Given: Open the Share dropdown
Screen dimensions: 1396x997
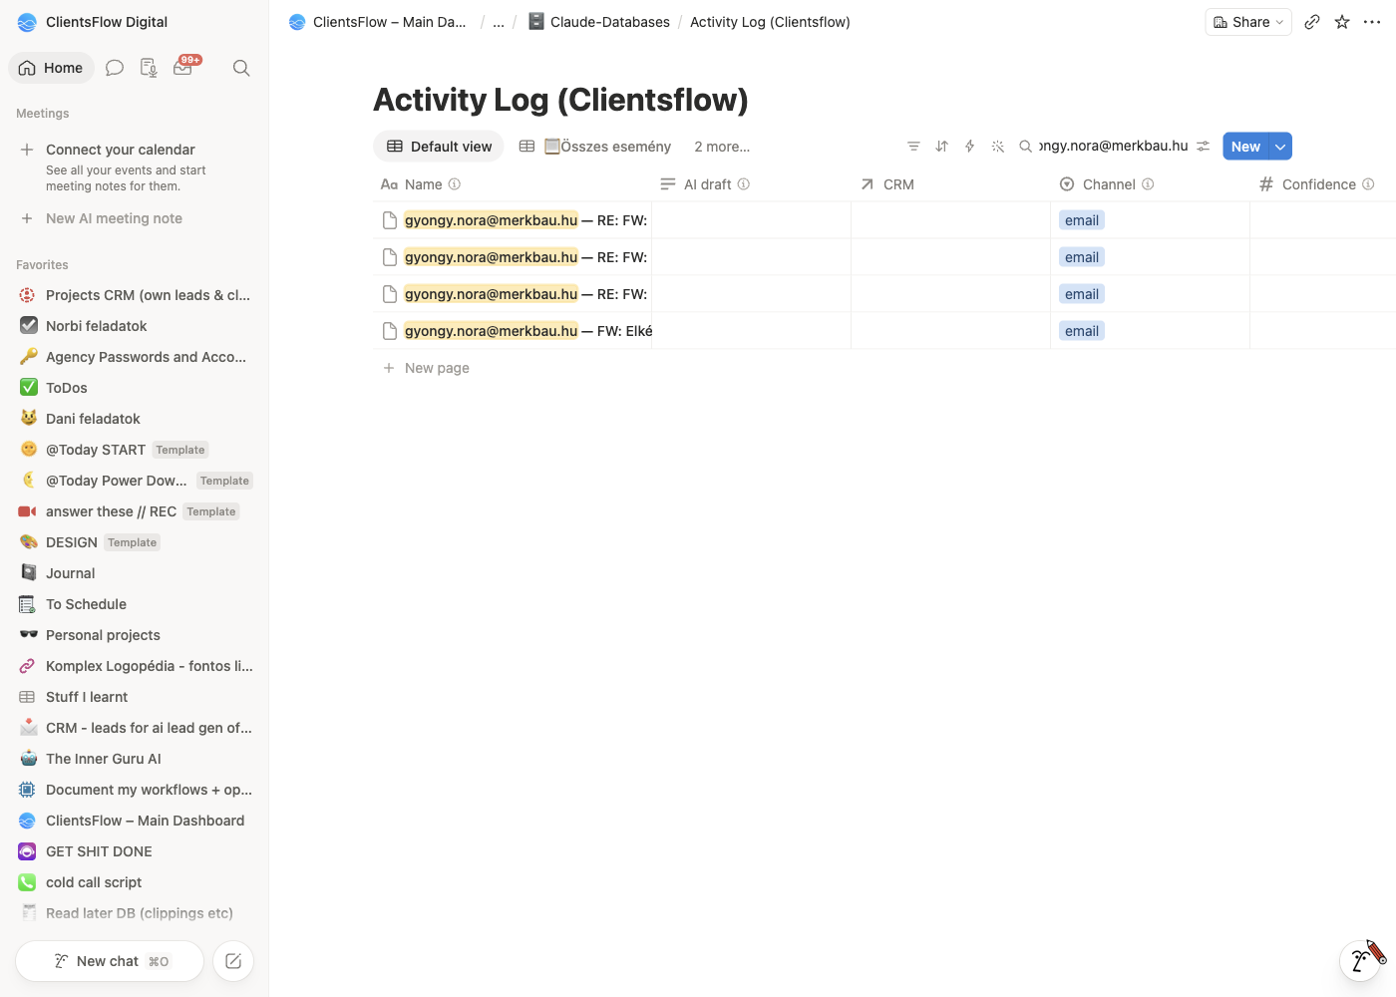Looking at the screenshot, I should [1248, 22].
